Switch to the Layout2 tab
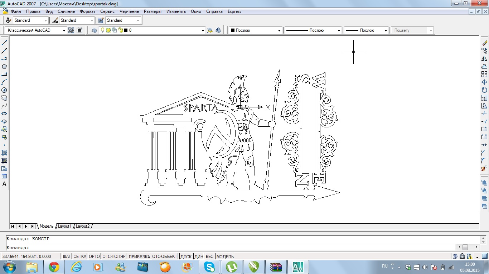Image resolution: width=489 pixels, height=274 pixels. click(x=83, y=226)
